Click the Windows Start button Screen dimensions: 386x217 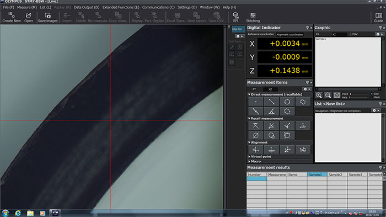(5, 213)
